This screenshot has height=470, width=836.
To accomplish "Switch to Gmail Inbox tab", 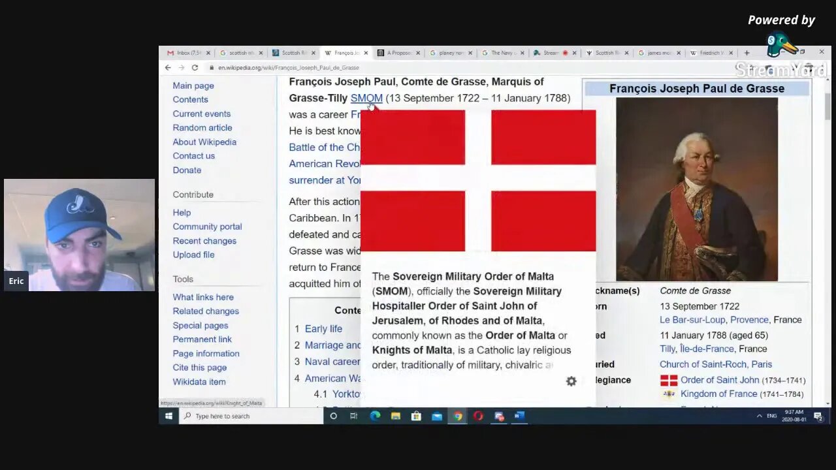I will tap(188, 53).
